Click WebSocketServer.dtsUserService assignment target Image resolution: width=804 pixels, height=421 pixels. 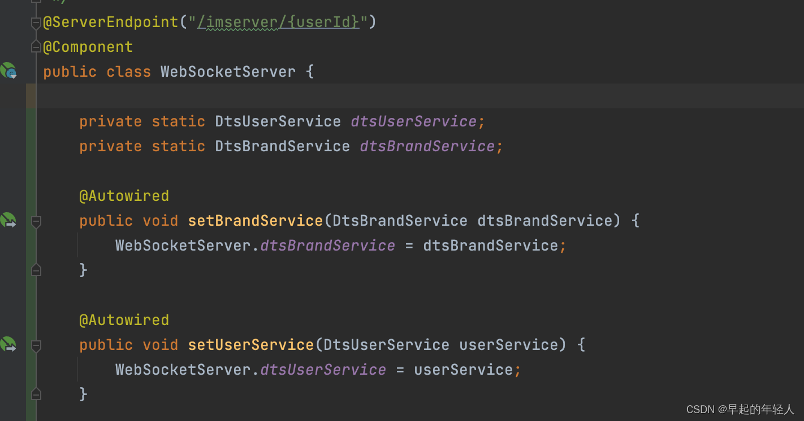click(251, 370)
